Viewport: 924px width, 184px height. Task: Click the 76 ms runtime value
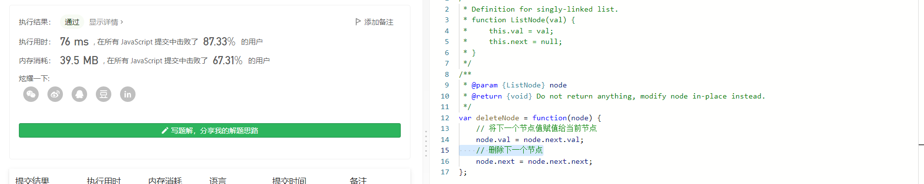tap(74, 42)
